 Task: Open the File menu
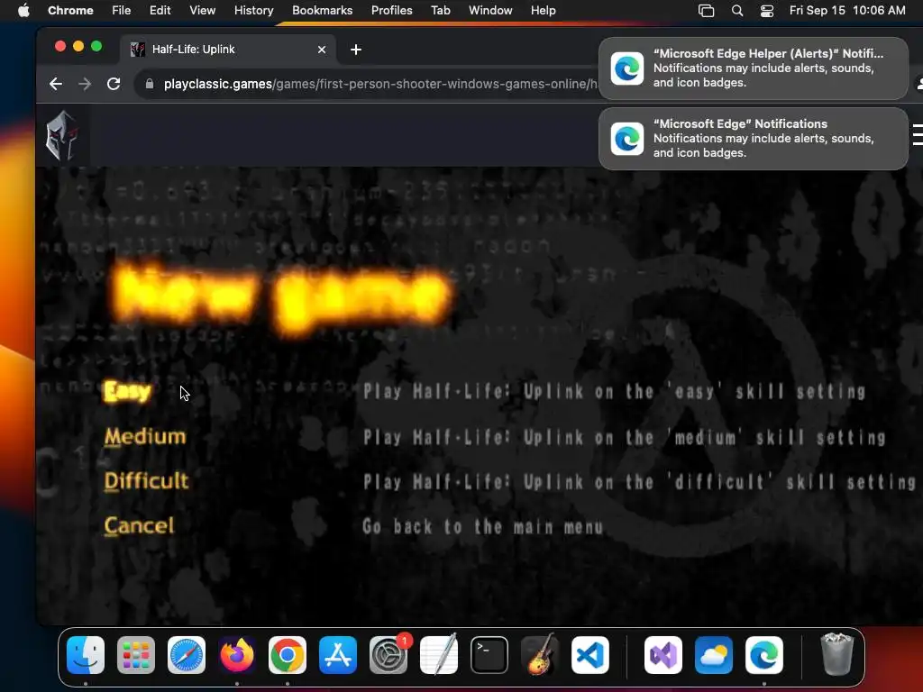122,11
